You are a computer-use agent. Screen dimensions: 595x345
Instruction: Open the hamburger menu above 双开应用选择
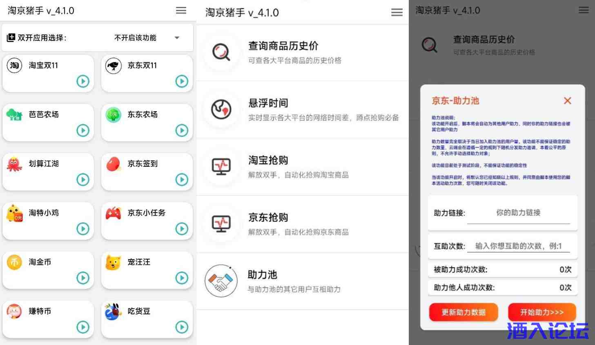tap(181, 11)
